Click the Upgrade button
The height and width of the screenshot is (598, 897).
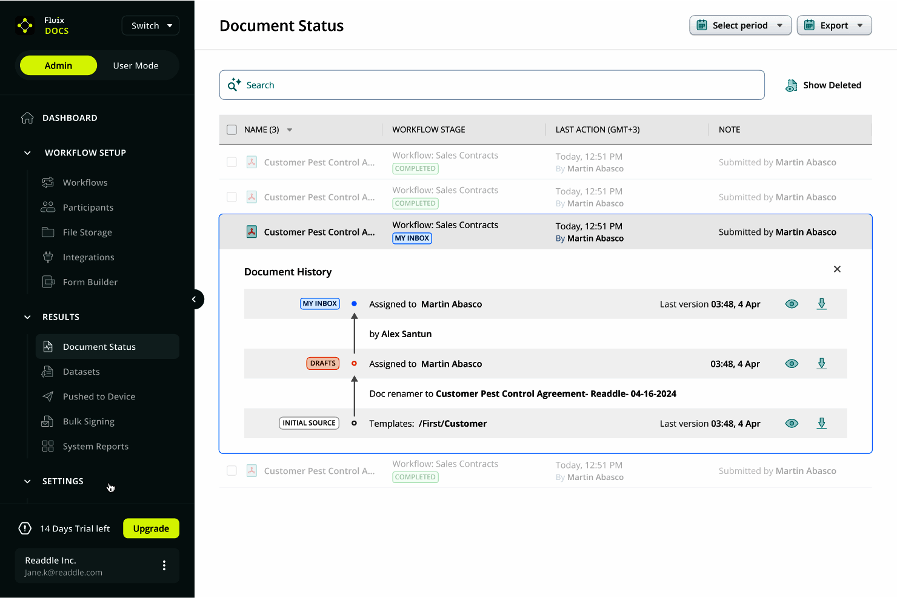(x=151, y=528)
